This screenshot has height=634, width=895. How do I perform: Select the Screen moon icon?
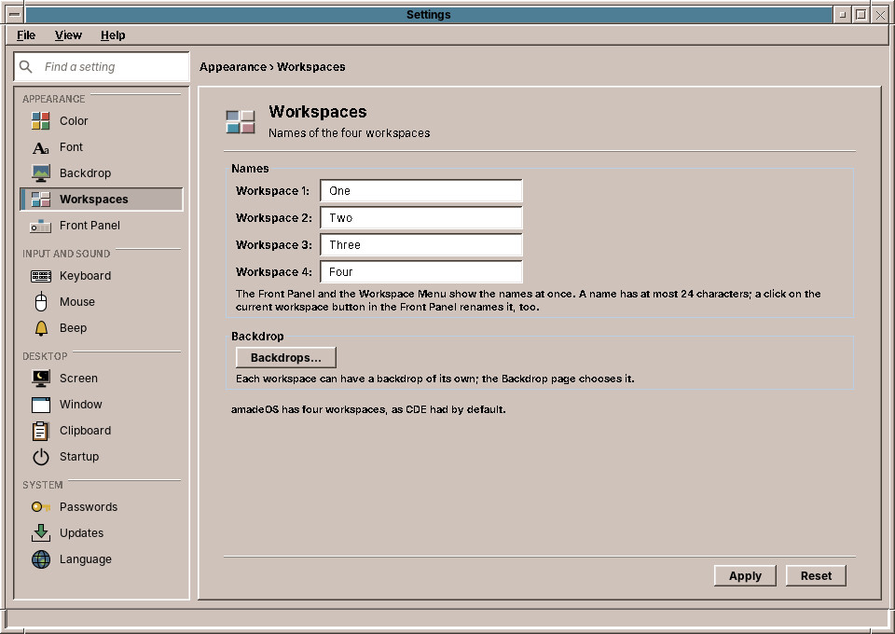40,379
